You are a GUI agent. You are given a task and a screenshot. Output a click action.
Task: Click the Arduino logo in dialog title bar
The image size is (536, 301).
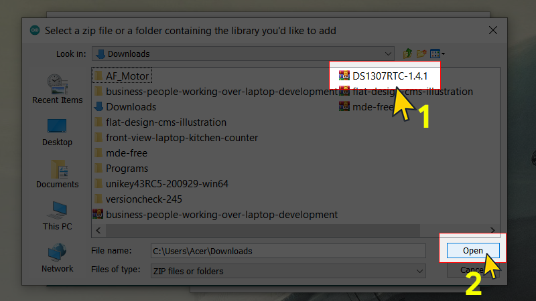35,30
